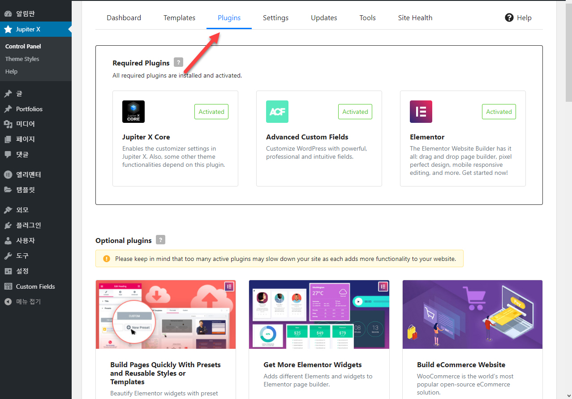The height and width of the screenshot is (399, 572).
Task: Open the Site Health tab
Action: [415, 18]
